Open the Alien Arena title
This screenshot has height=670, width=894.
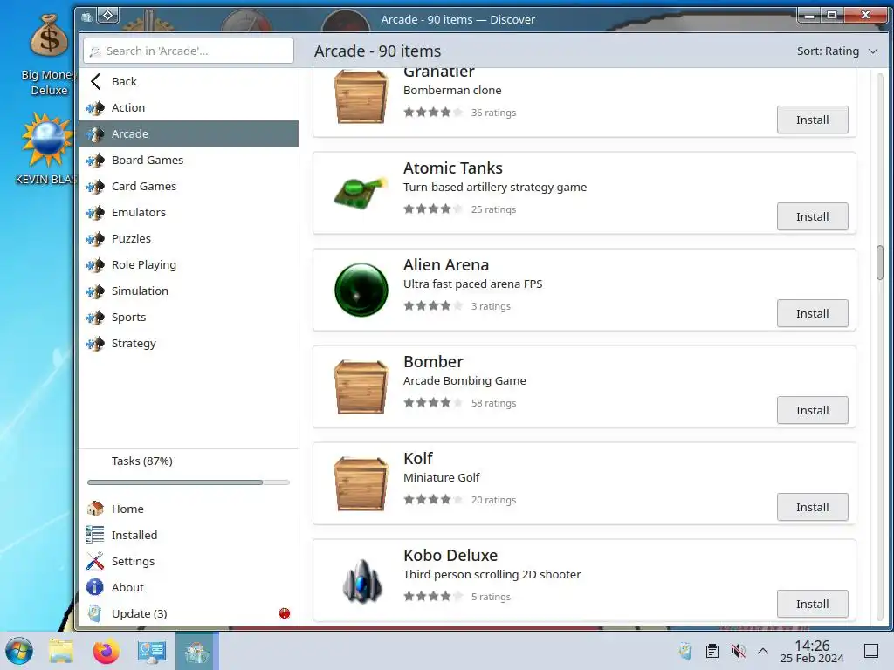pyautogui.click(x=446, y=265)
